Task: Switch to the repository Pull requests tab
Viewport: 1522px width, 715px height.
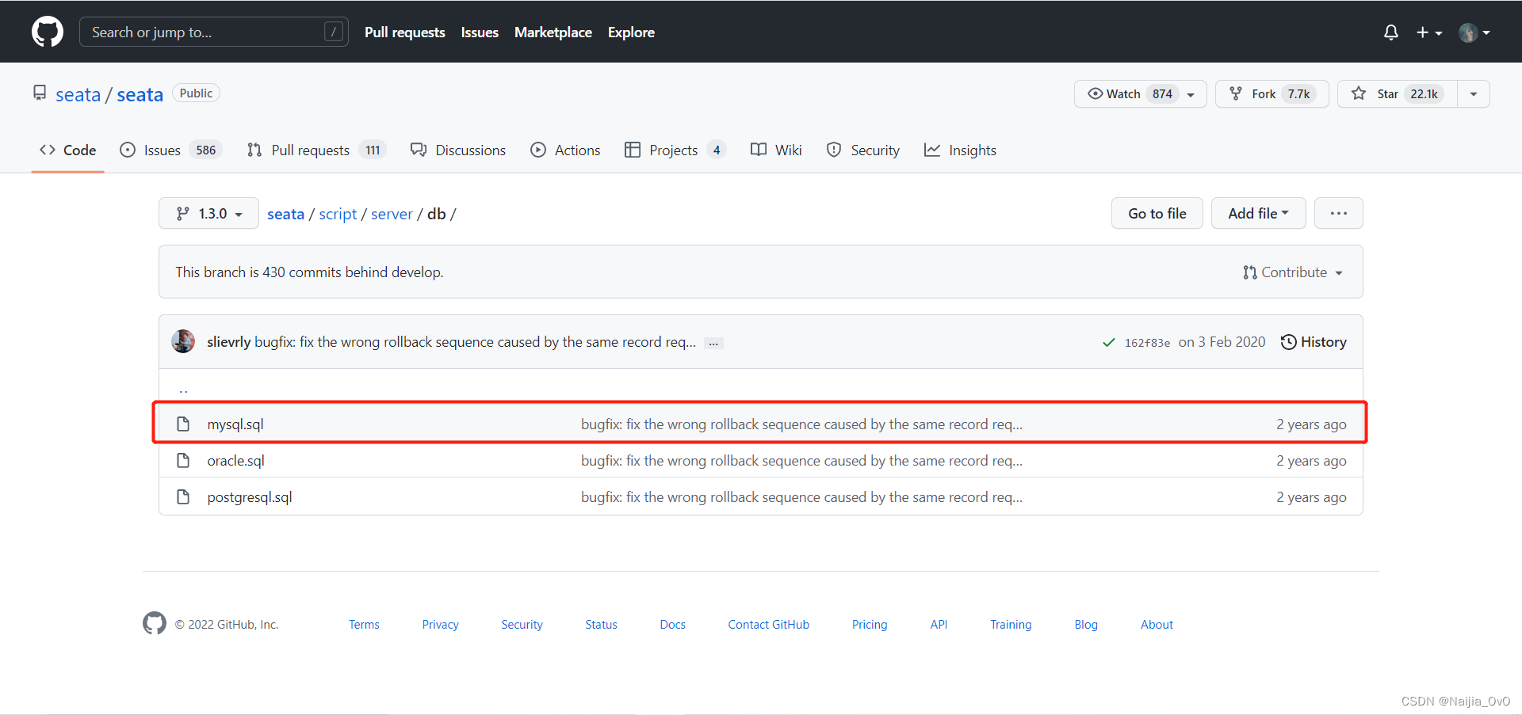Action: pyautogui.click(x=315, y=150)
